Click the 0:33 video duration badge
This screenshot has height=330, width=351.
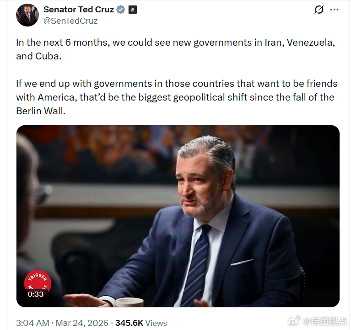click(x=35, y=294)
